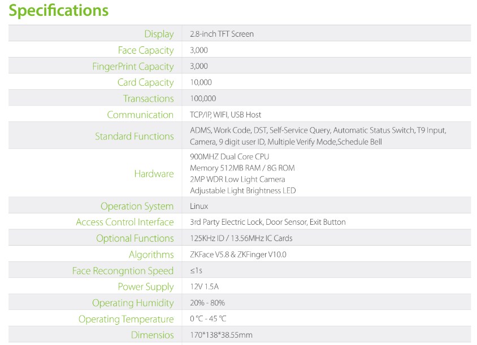The image size is (477, 345).
Task: Select the Dimensions value 170*138*38.55mm
Action: click(221, 335)
